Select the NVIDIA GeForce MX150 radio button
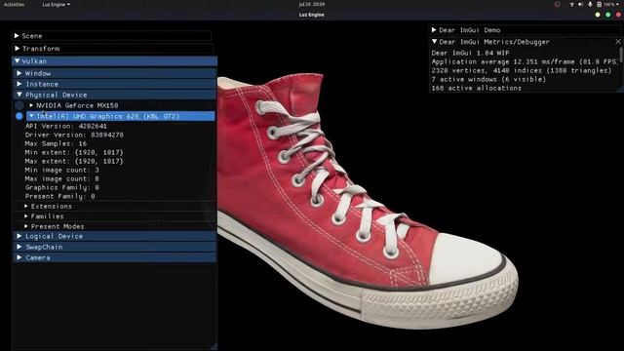The image size is (624, 351). click(x=19, y=105)
